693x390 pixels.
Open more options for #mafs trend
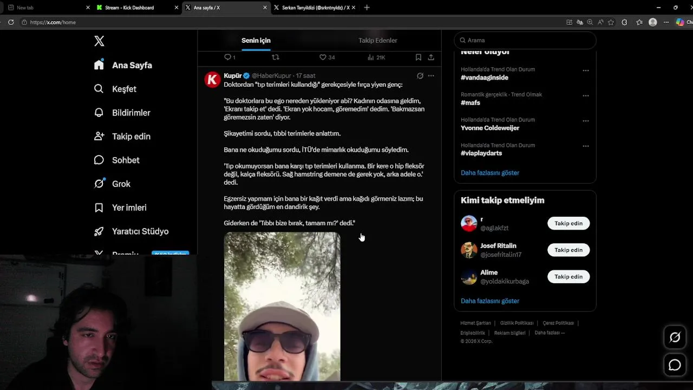[x=586, y=95]
